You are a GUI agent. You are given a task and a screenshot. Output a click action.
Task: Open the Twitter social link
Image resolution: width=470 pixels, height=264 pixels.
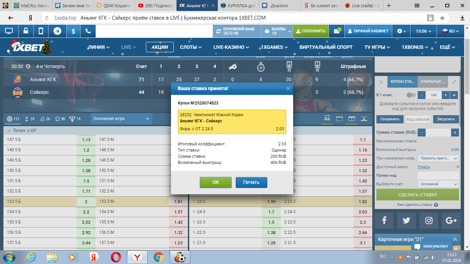[406, 221]
